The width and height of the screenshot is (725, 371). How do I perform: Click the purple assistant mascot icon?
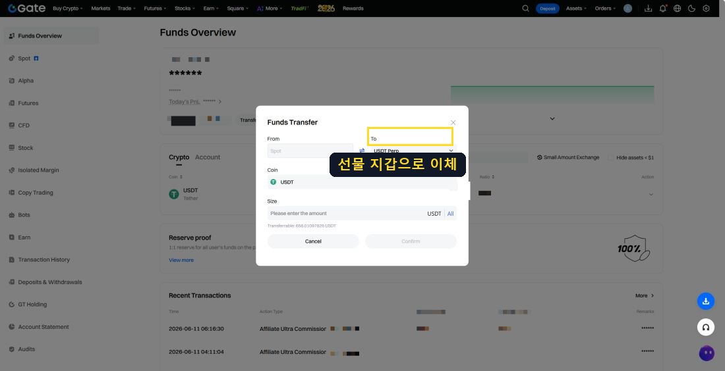tap(707, 353)
